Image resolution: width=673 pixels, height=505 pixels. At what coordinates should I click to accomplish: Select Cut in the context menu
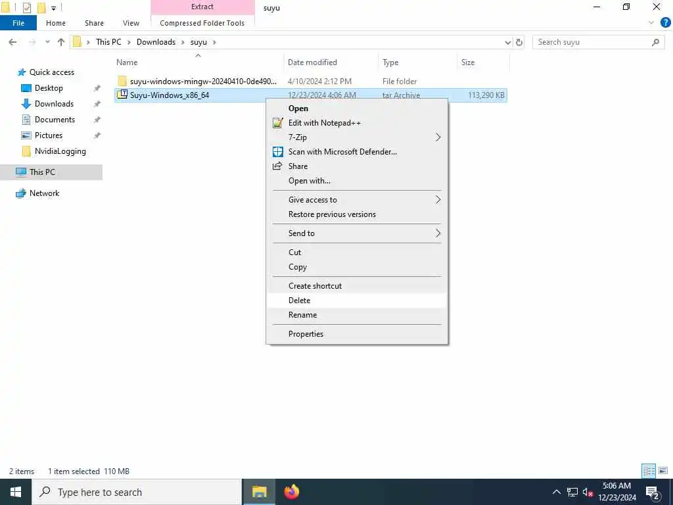[357, 252]
